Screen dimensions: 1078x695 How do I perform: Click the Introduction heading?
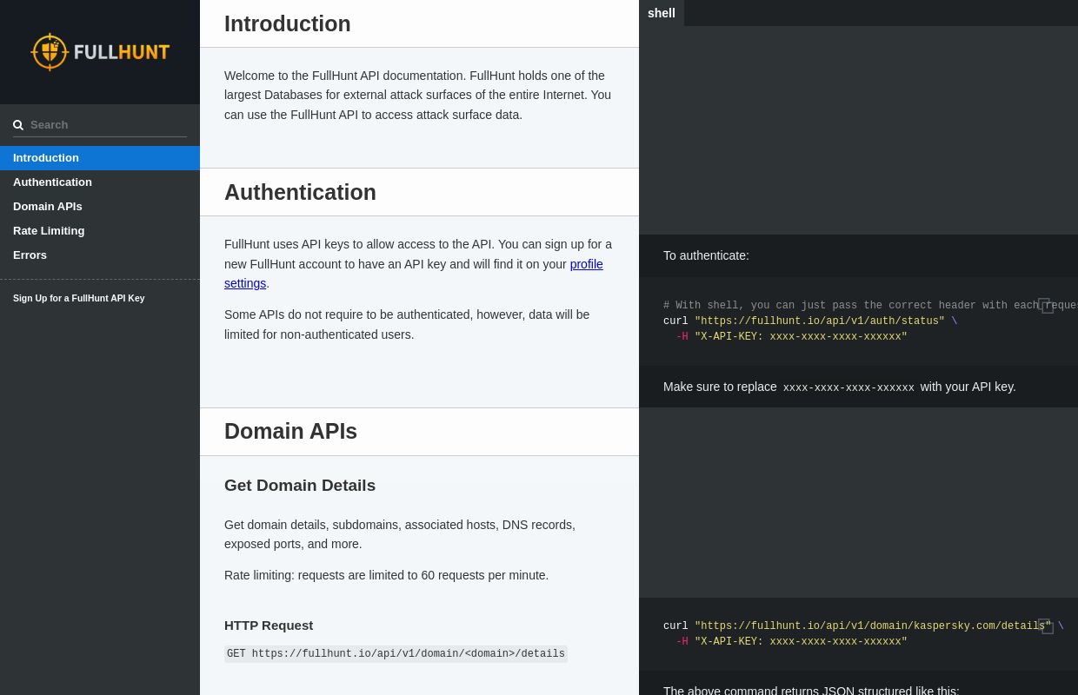click(x=288, y=24)
